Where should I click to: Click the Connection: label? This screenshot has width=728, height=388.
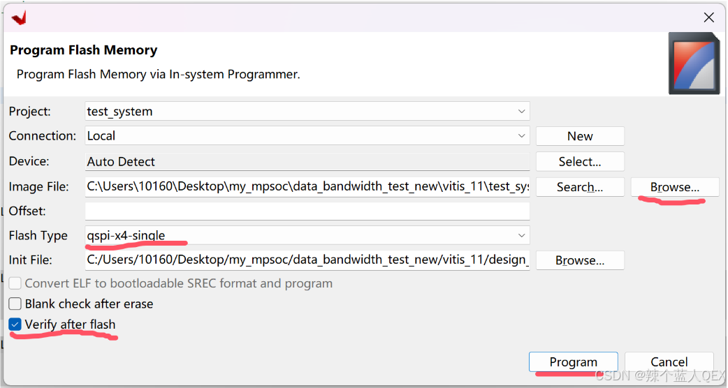[42, 136]
